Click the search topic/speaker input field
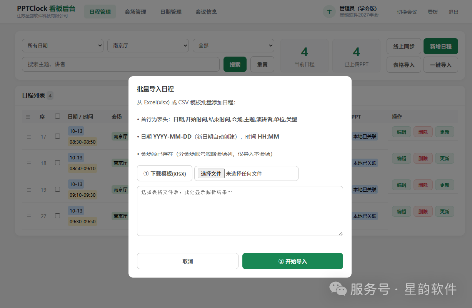Viewport: 472px width, 308px height. (121, 64)
